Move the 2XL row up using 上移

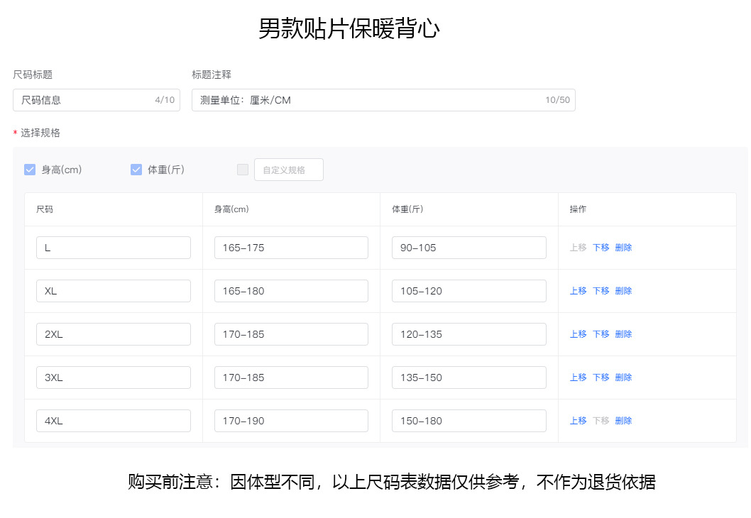pyautogui.click(x=578, y=334)
